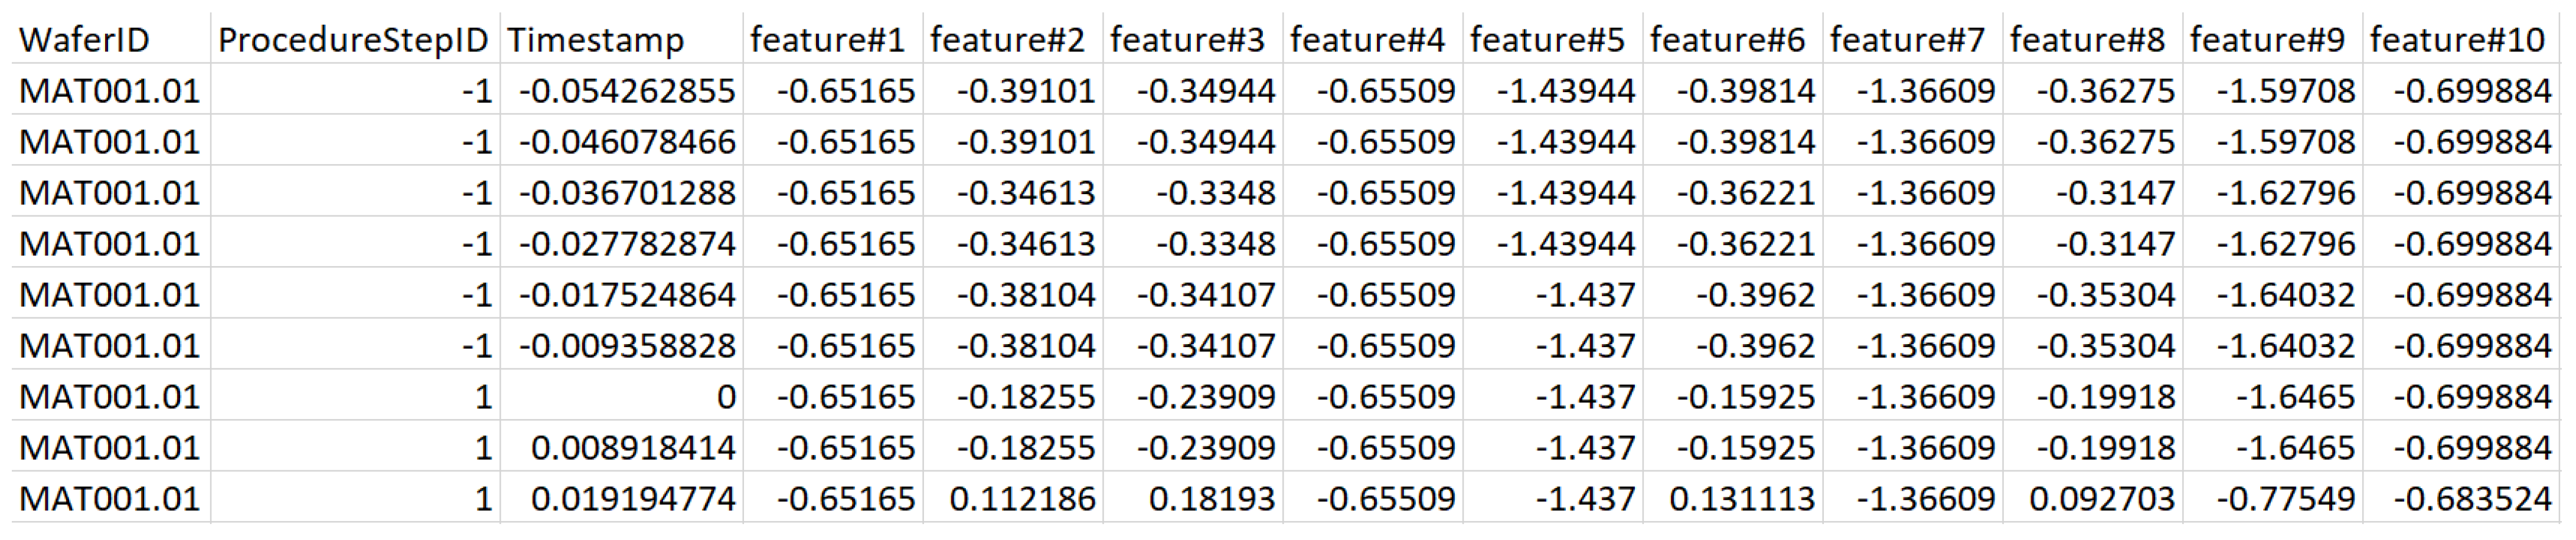2576x540 pixels.
Task: Click the cell containing 0.092703
Action: coord(2092,499)
